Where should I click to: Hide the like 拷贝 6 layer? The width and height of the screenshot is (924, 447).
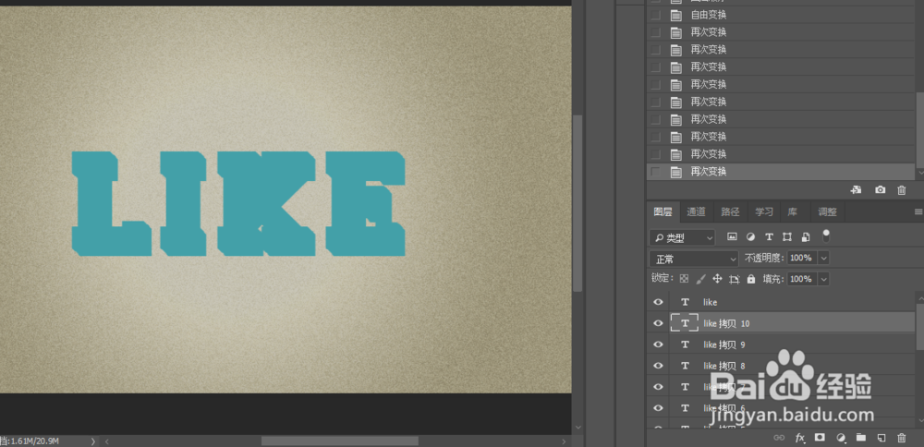[658, 408]
